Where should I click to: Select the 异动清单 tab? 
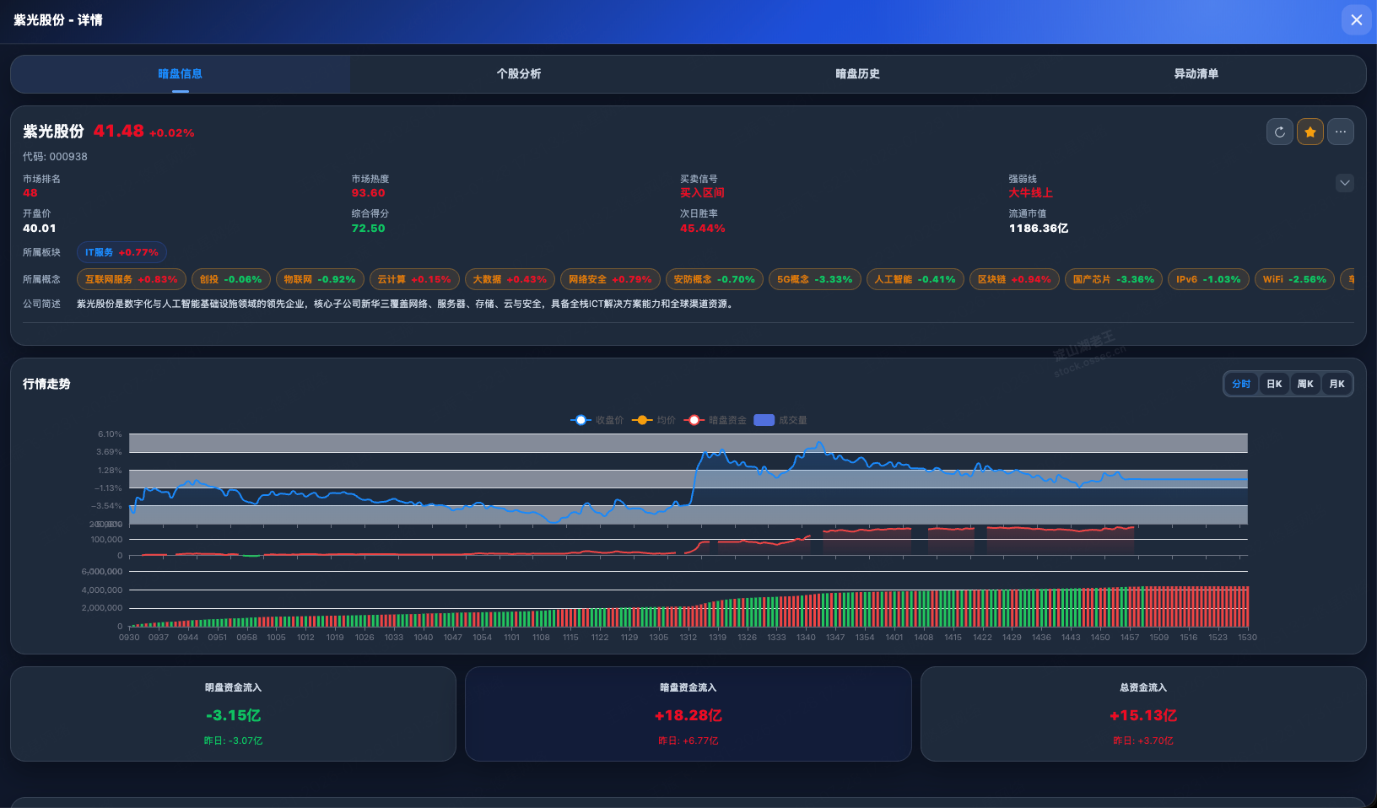(1196, 74)
